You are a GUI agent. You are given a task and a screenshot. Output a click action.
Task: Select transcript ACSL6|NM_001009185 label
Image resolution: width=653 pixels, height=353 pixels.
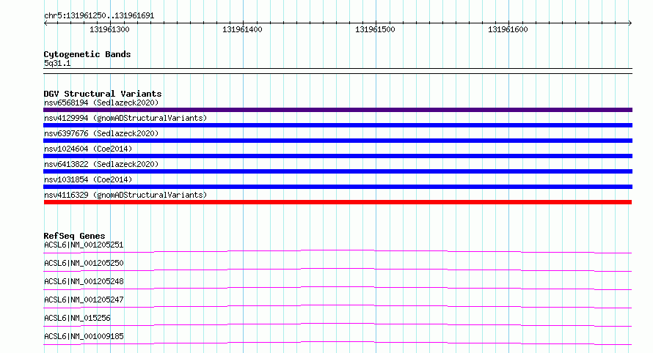[x=84, y=336]
